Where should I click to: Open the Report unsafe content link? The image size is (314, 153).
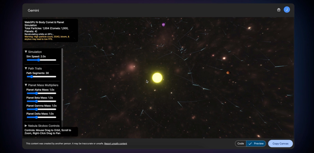pos(116,144)
